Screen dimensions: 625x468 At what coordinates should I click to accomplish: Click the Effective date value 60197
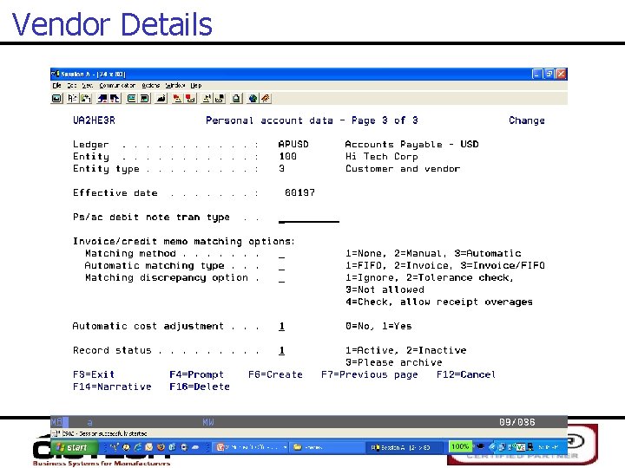coord(299,193)
